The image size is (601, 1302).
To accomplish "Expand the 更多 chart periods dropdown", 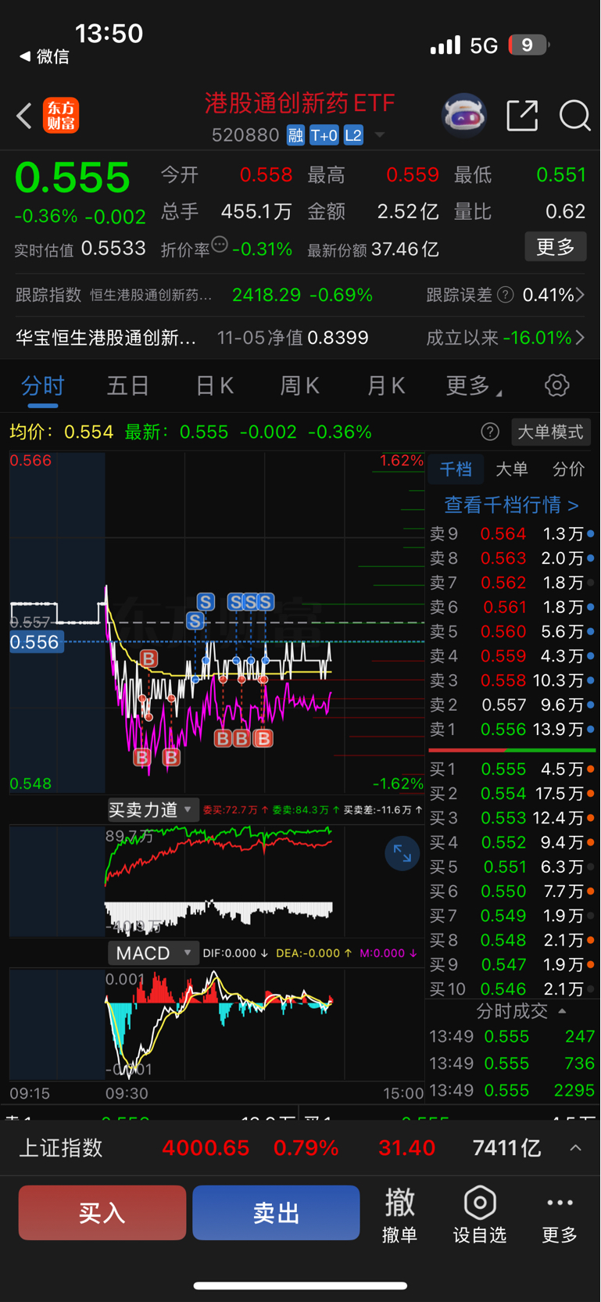I will pos(474,386).
